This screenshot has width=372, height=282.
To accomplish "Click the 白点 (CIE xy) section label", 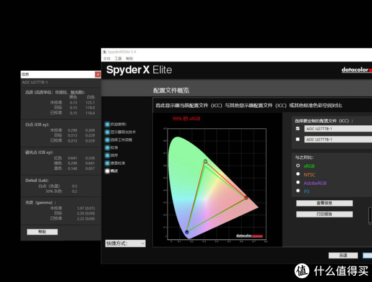I will (x=37, y=125).
